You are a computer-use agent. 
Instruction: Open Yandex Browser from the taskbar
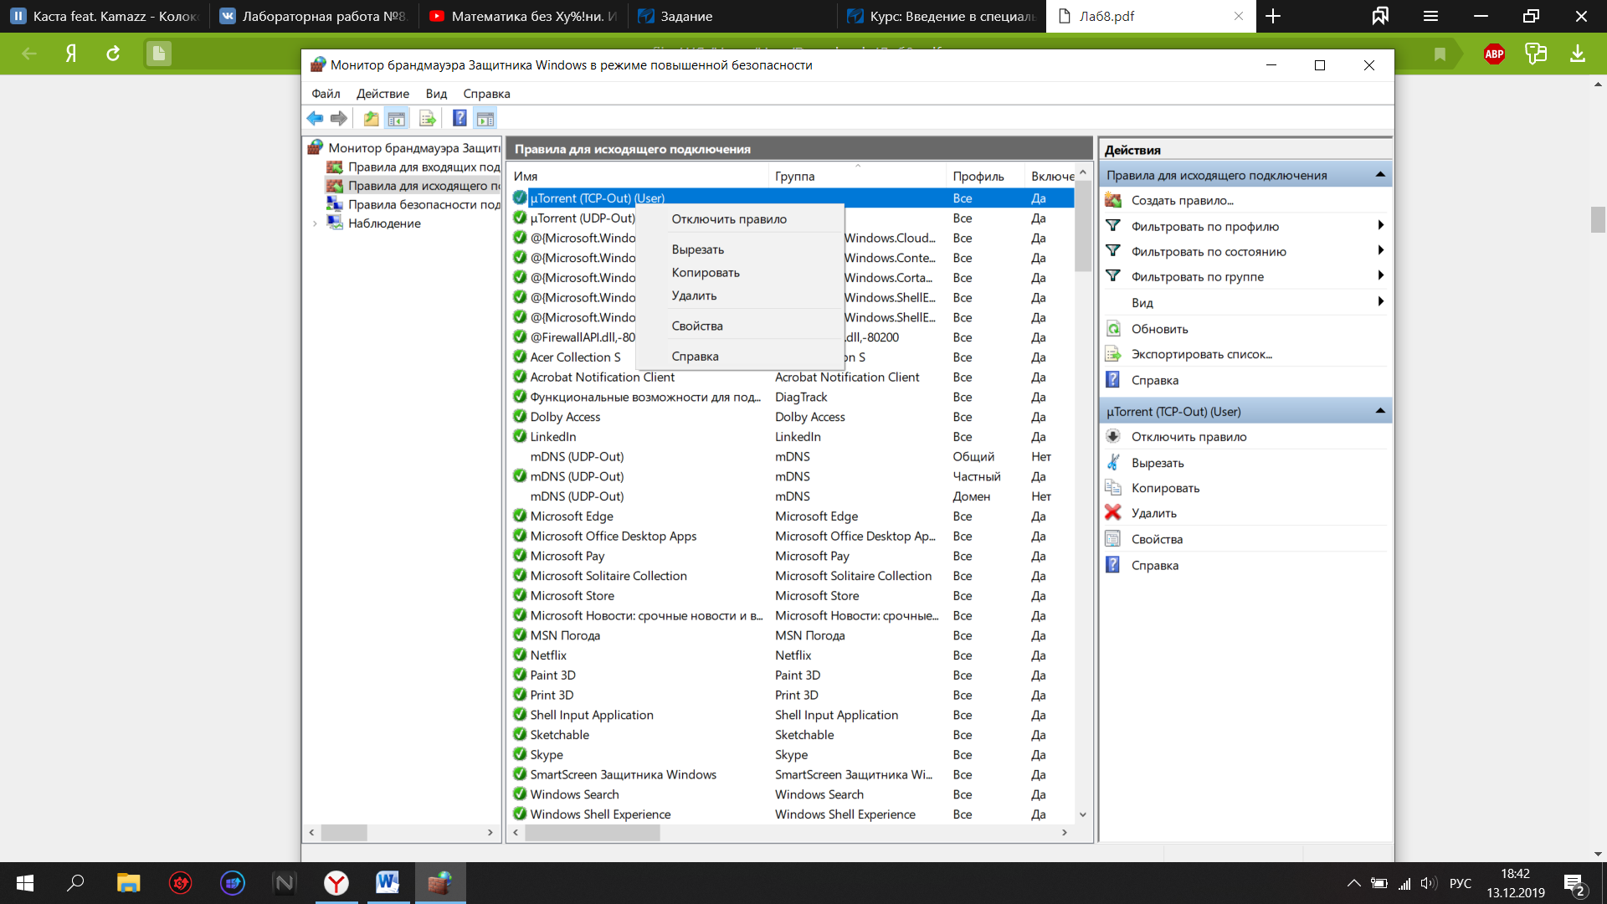click(x=336, y=882)
